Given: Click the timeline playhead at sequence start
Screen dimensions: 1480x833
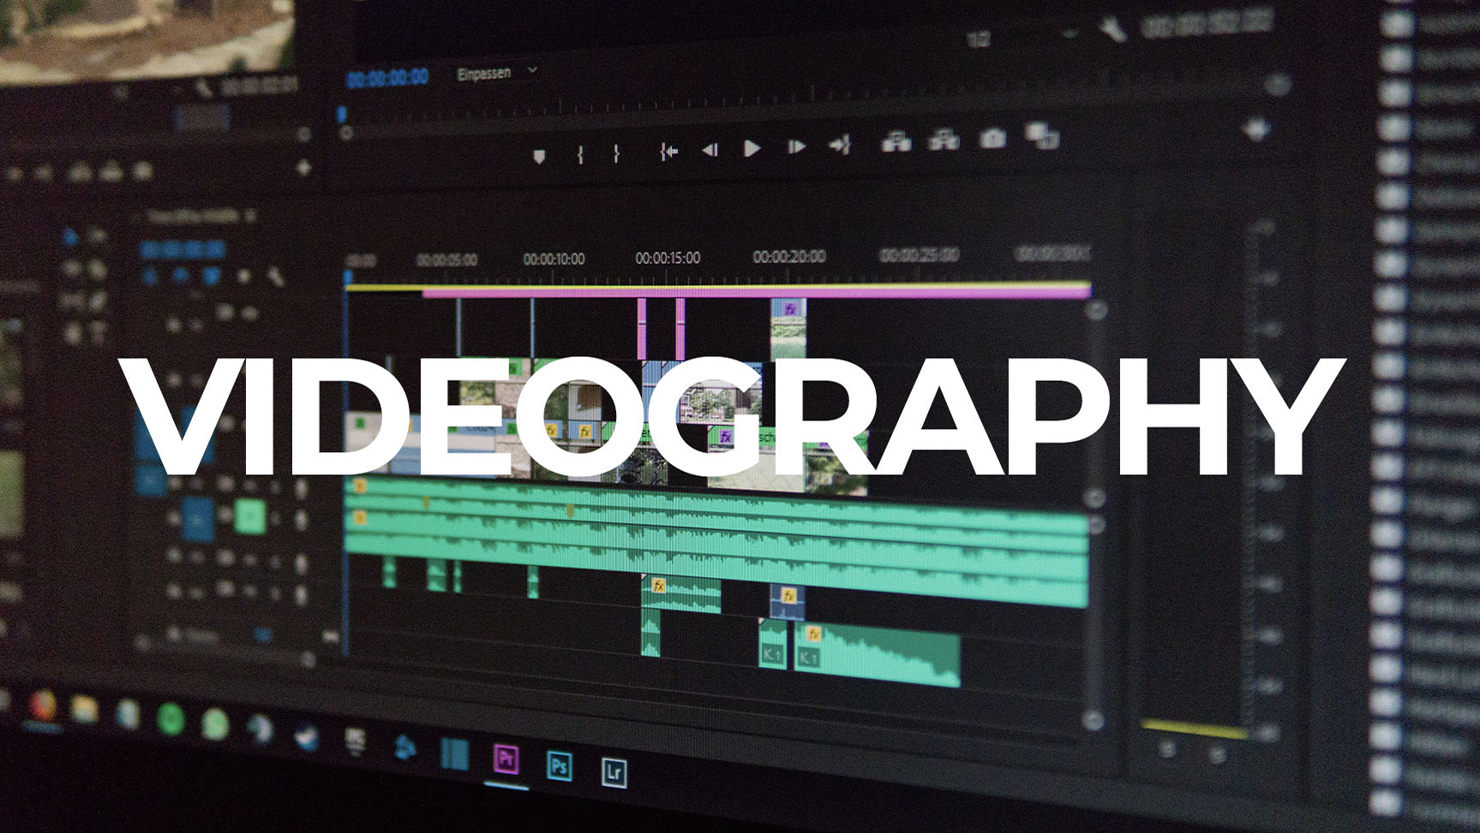Looking at the screenshot, I should click(x=348, y=277).
